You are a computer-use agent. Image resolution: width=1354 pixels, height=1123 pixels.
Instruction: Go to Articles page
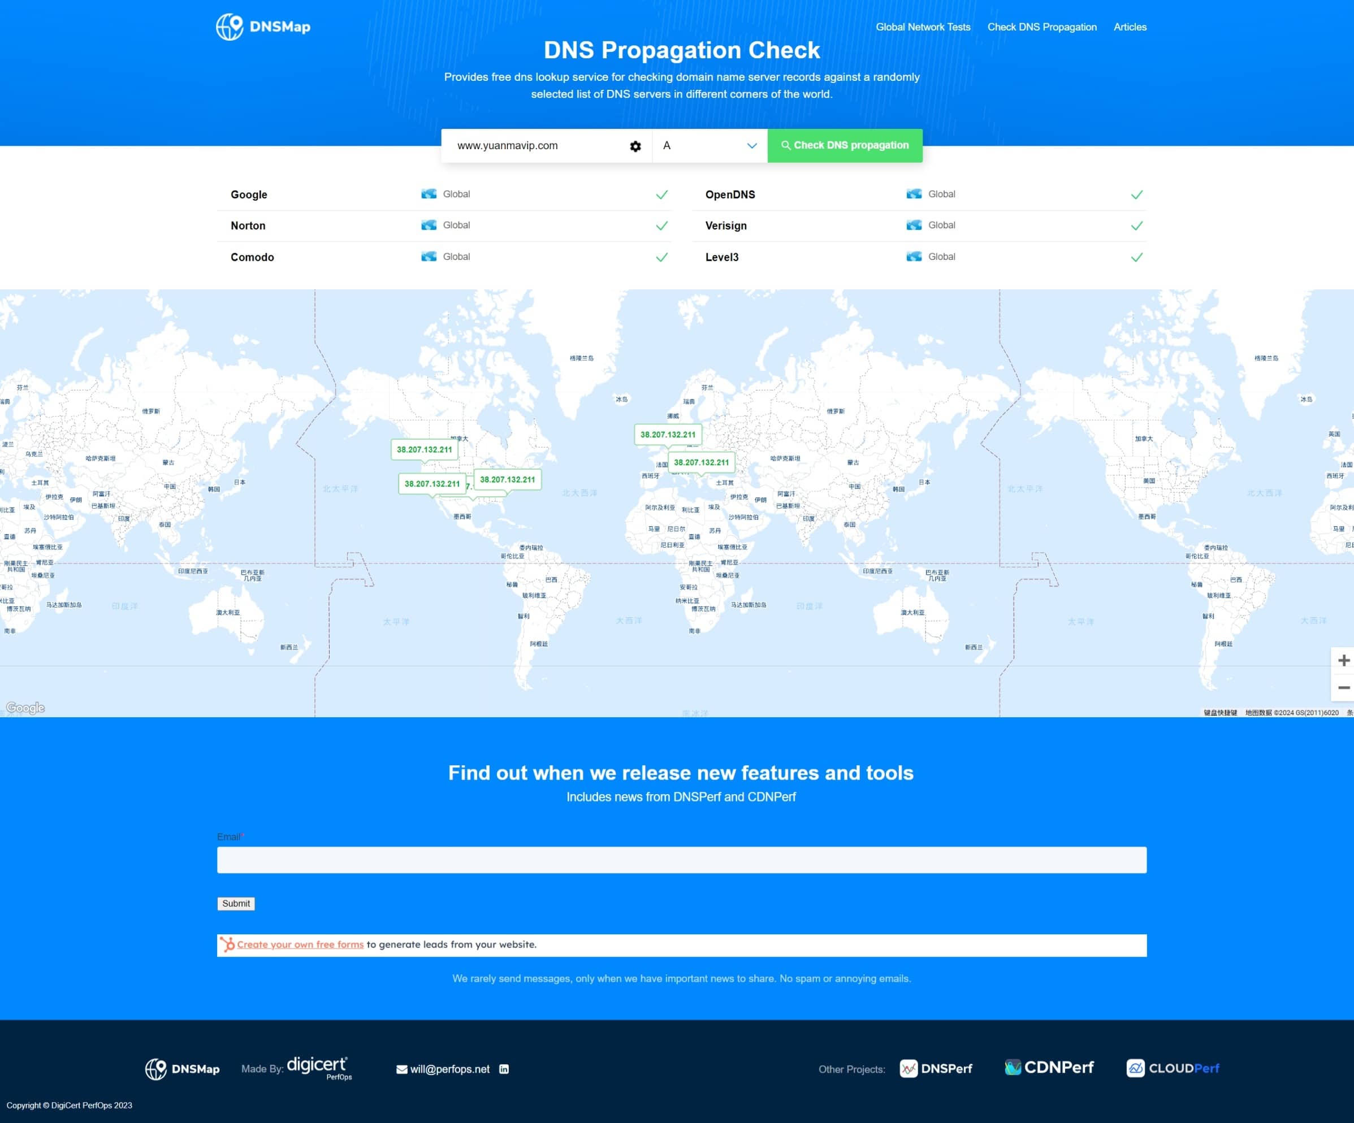pyautogui.click(x=1130, y=27)
